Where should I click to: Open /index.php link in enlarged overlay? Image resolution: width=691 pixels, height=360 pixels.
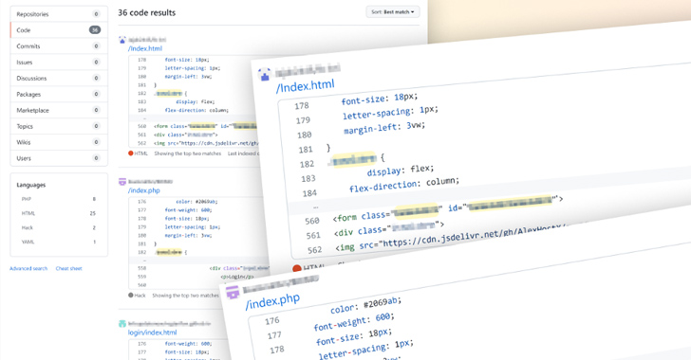tap(272, 301)
